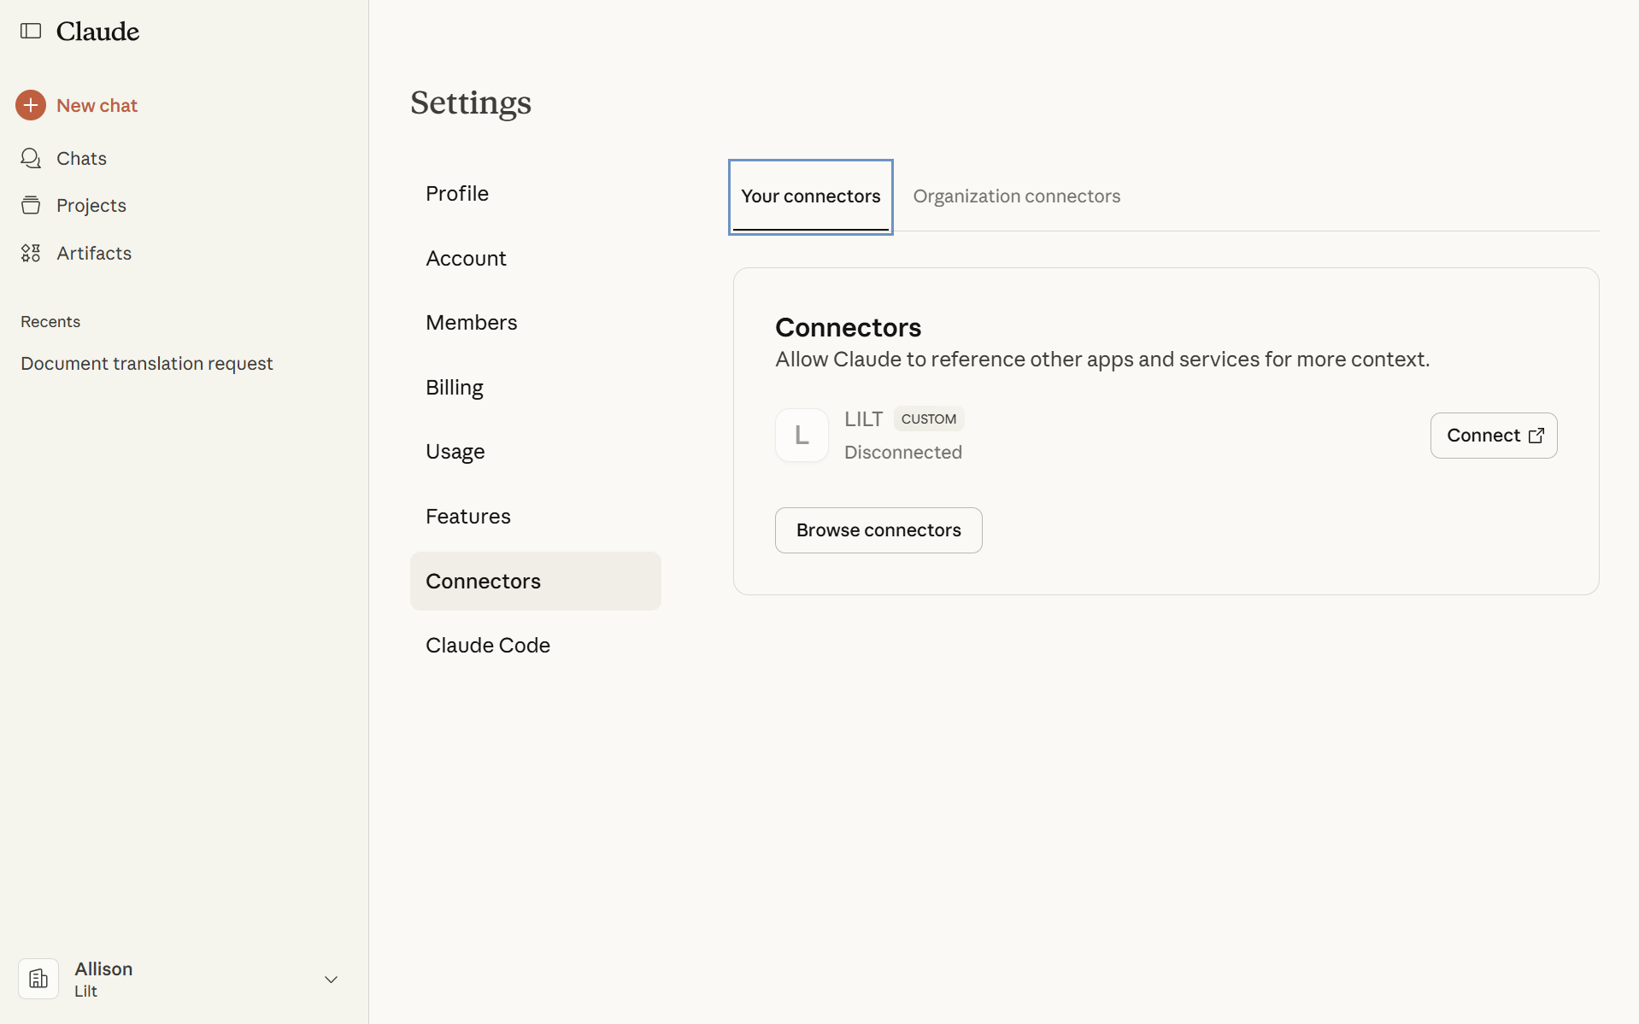Start a New chat
Viewport: 1639px width, 1024px height.
pos(97,105)
